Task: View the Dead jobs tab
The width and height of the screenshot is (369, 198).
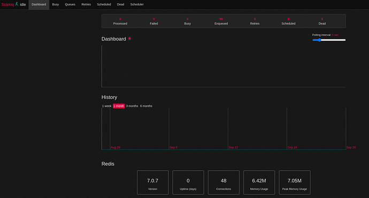Action: 120,4
